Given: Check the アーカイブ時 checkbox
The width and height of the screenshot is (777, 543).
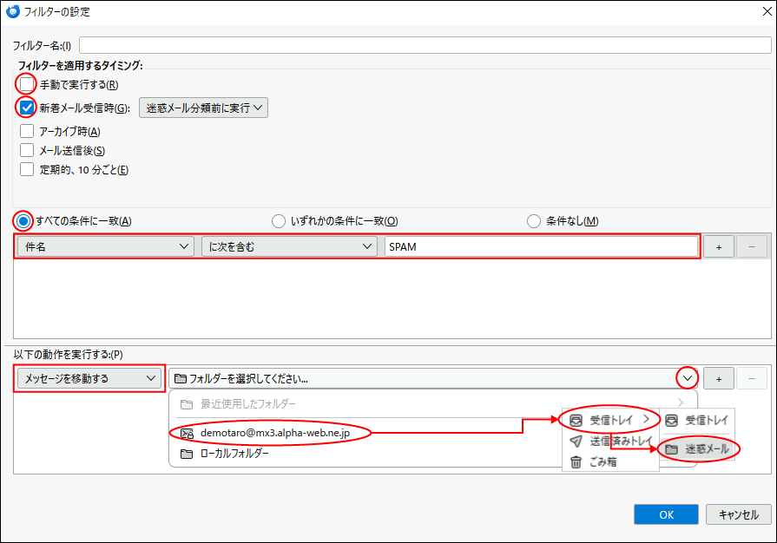Looking at the screenshot, I should click(x=27, y=132).
